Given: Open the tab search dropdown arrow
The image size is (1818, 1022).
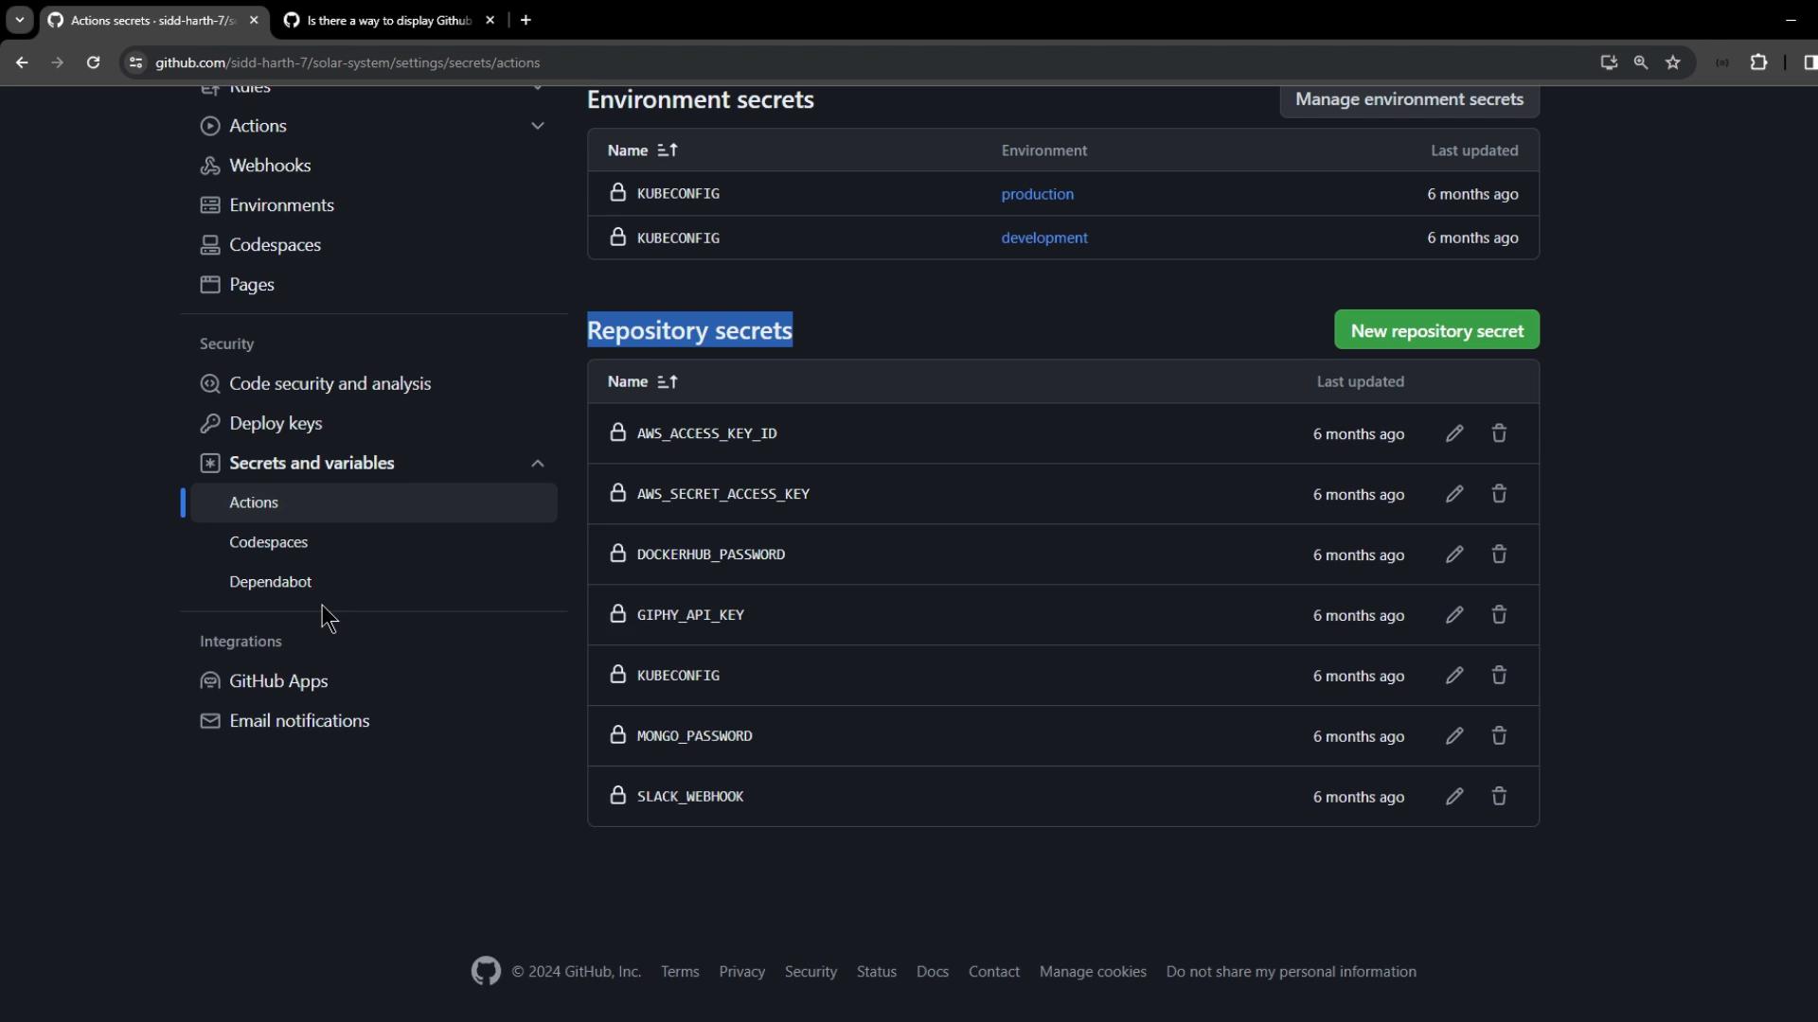Looking at the screenshot, I should 19,20.
